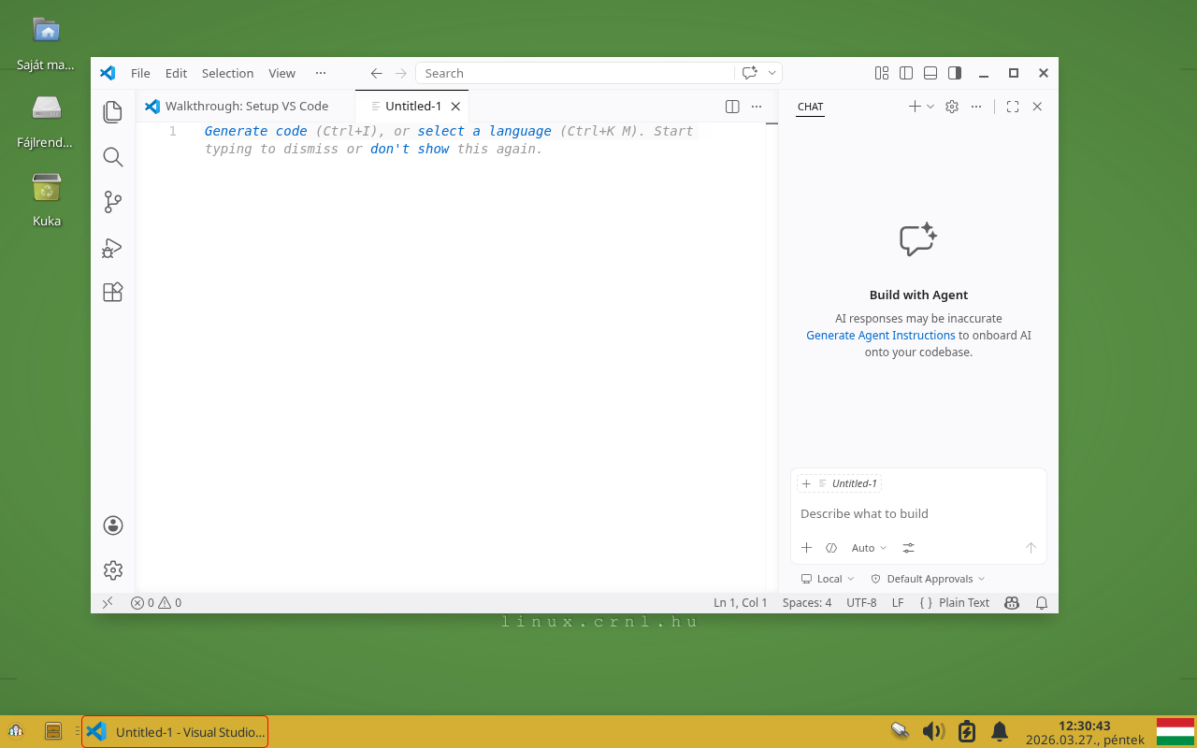Click the notifications bell in the status bar
Image resolution: width=1197 pixels, height=748 pixels.
click(1042, 602)
